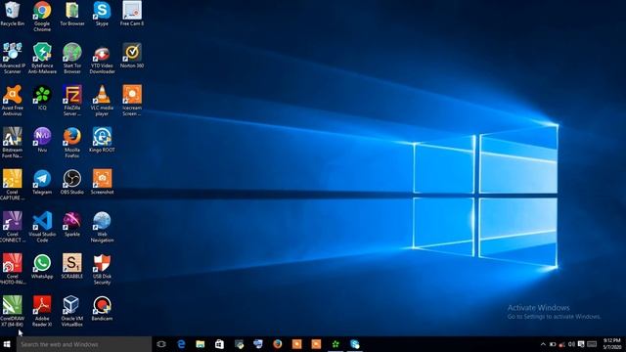Switch to Skype on the taskbar
The height and width of the screenshot is (352, 626).
pyautogui.click(x=355, y=344)
